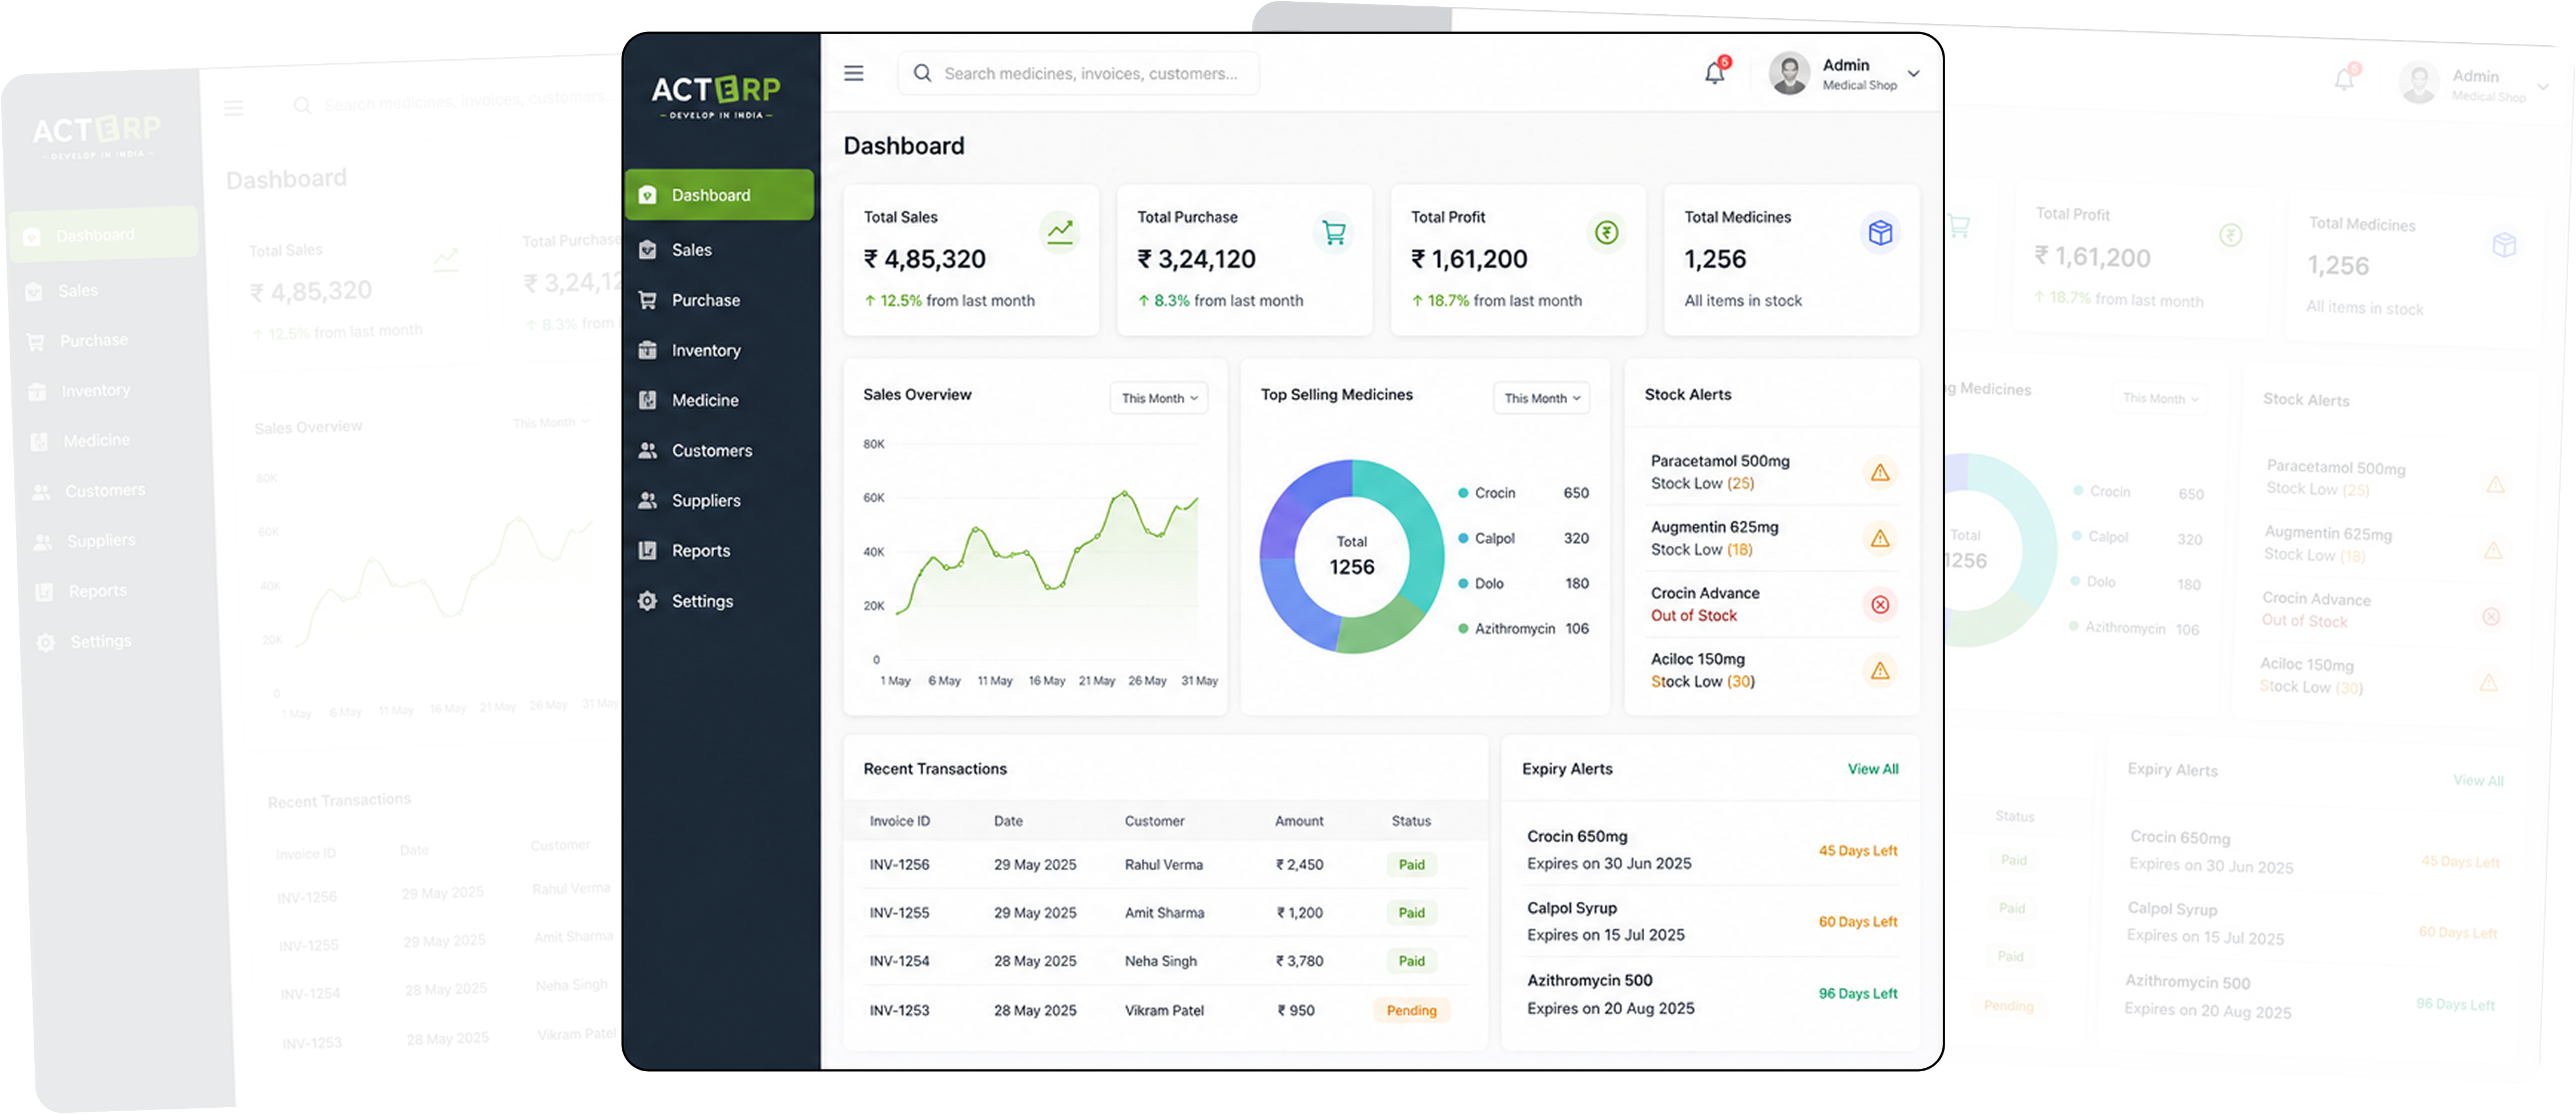Click the Crocin Advance out-of-stock red icon
Screen dimensions: 2576x1114
click(x=1880, y=604)
